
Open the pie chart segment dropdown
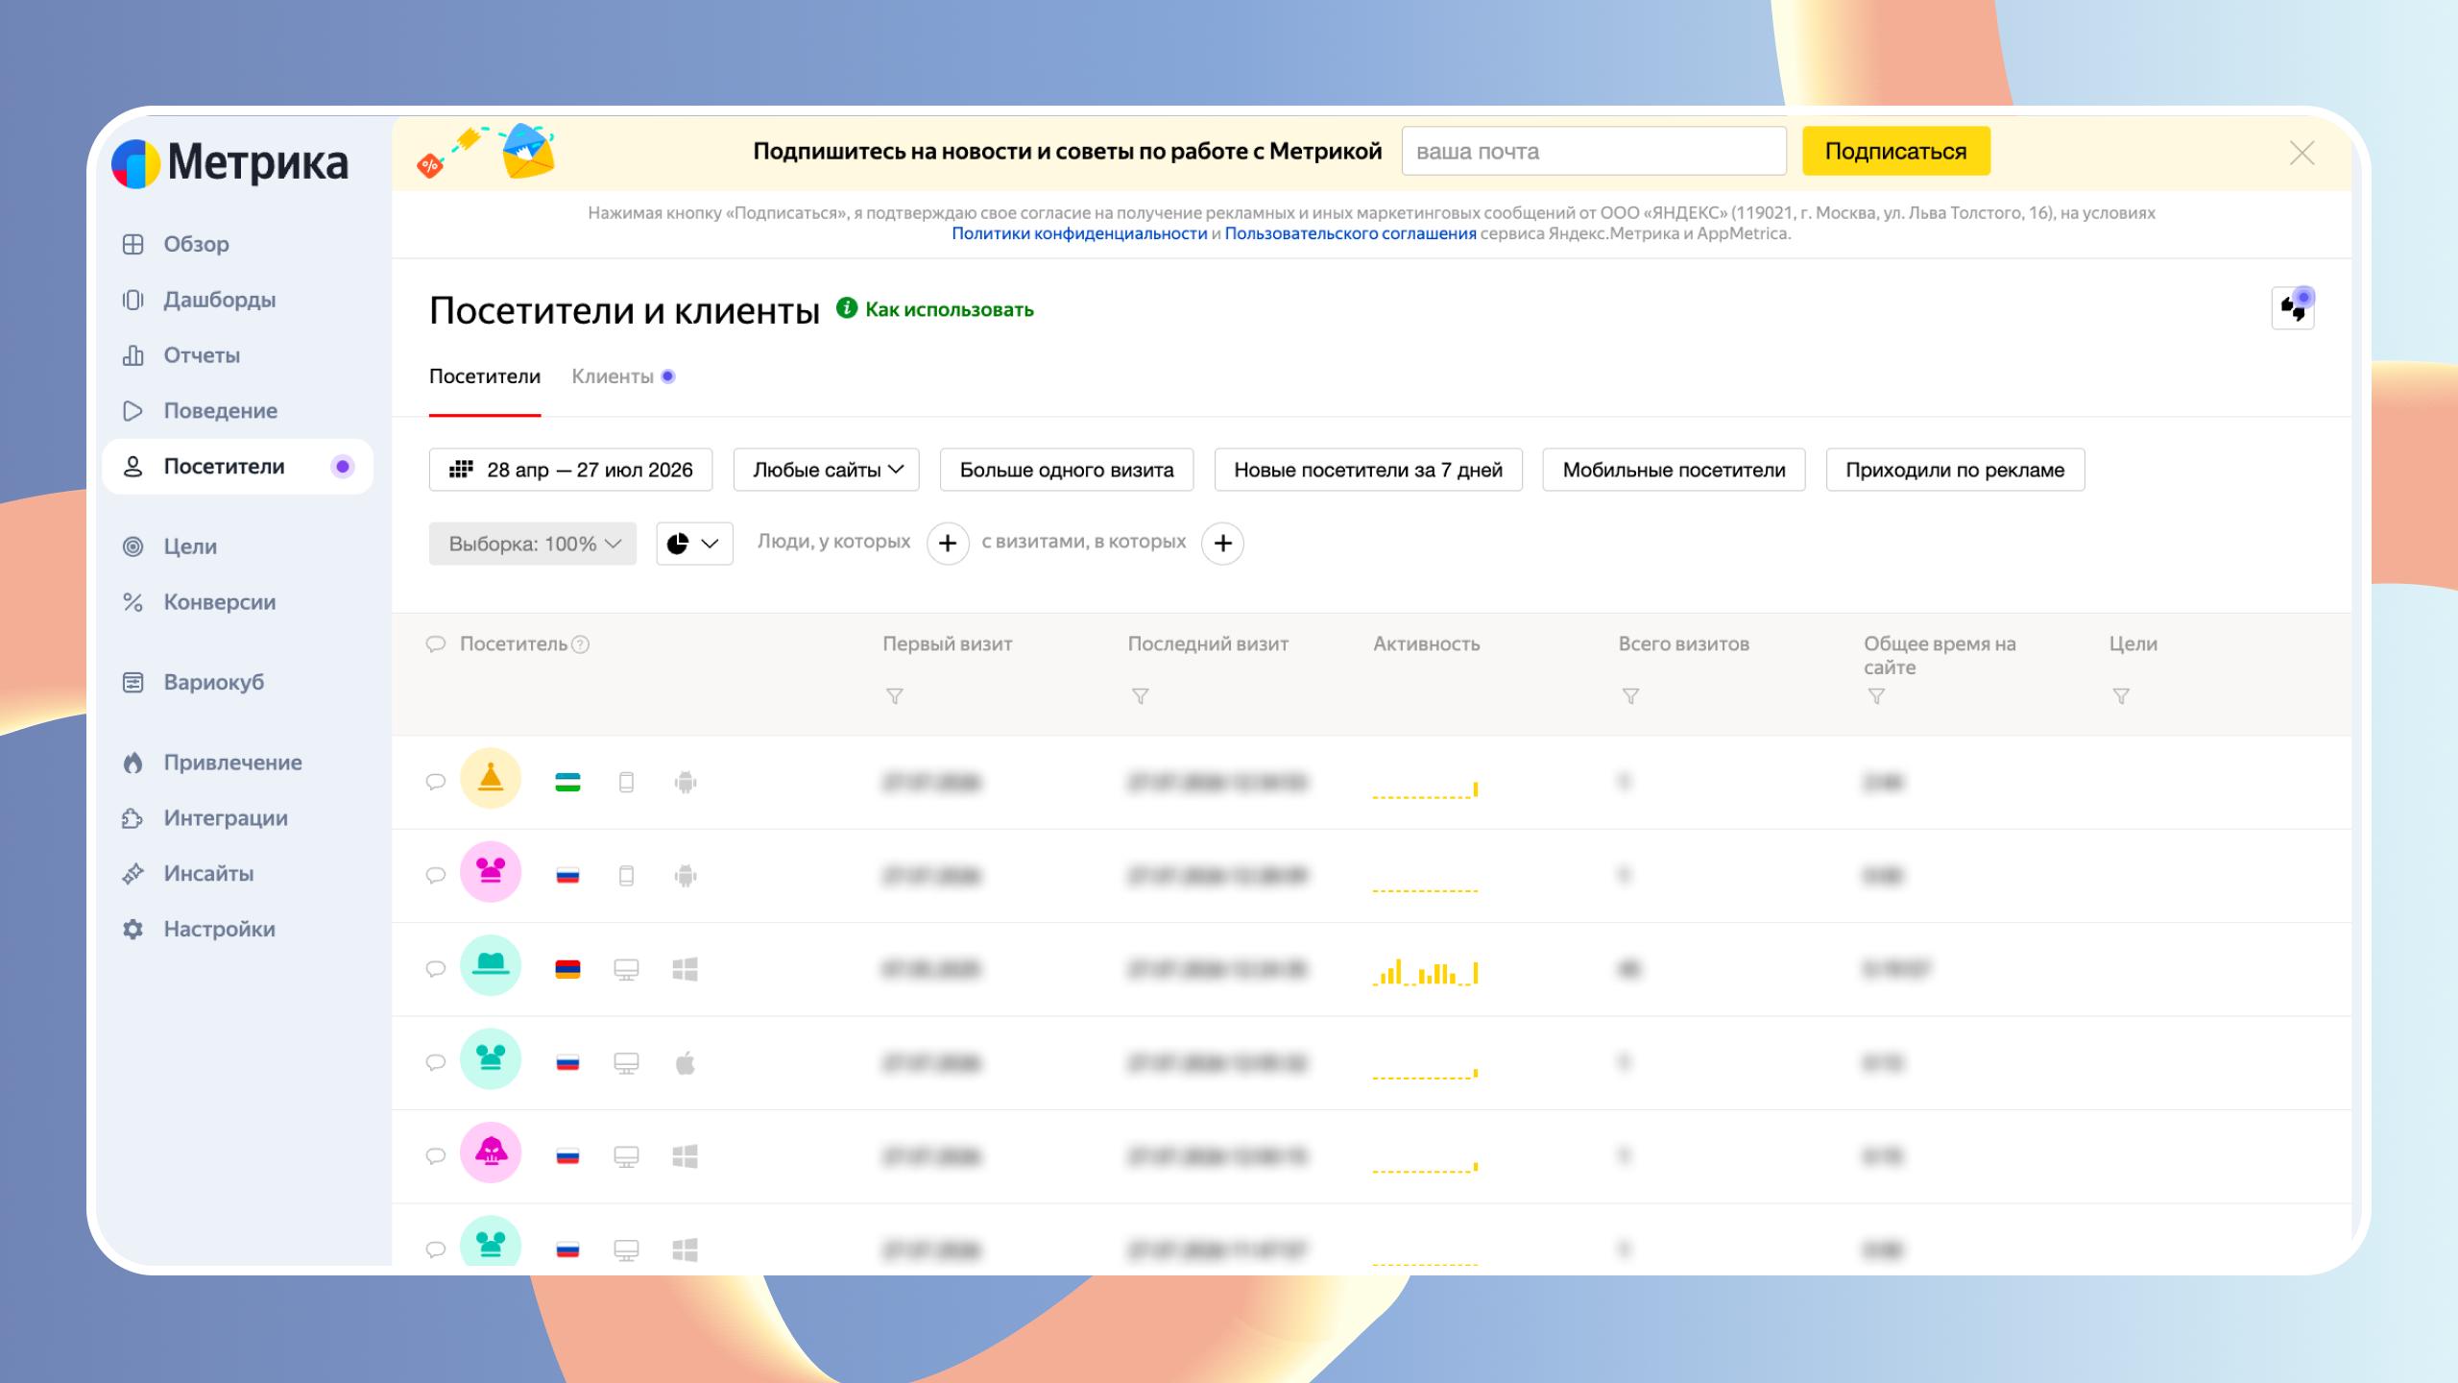coord(694,544)
